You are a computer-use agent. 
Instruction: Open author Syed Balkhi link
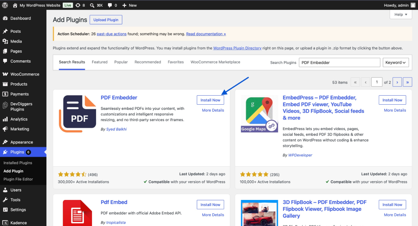click(116, 129)
